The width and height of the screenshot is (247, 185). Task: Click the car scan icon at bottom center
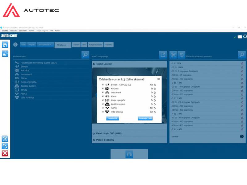129,154
